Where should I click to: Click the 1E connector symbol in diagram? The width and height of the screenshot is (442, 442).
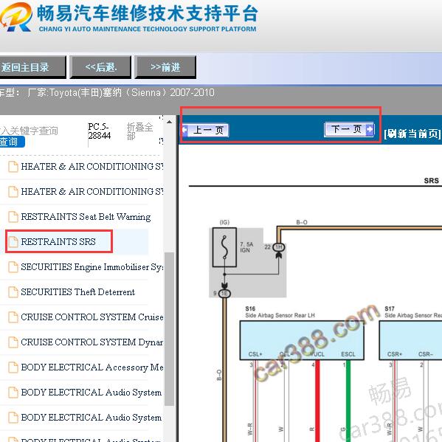(x=224, y=294)
